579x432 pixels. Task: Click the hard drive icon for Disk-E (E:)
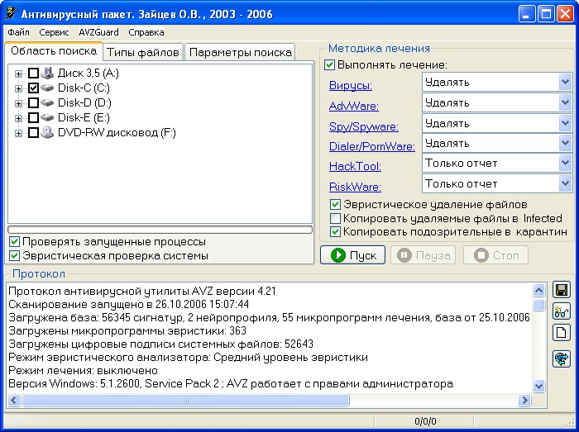(47, 117)
